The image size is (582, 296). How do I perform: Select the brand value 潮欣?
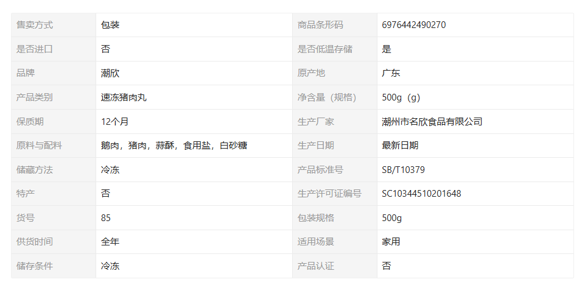(110, 73)
